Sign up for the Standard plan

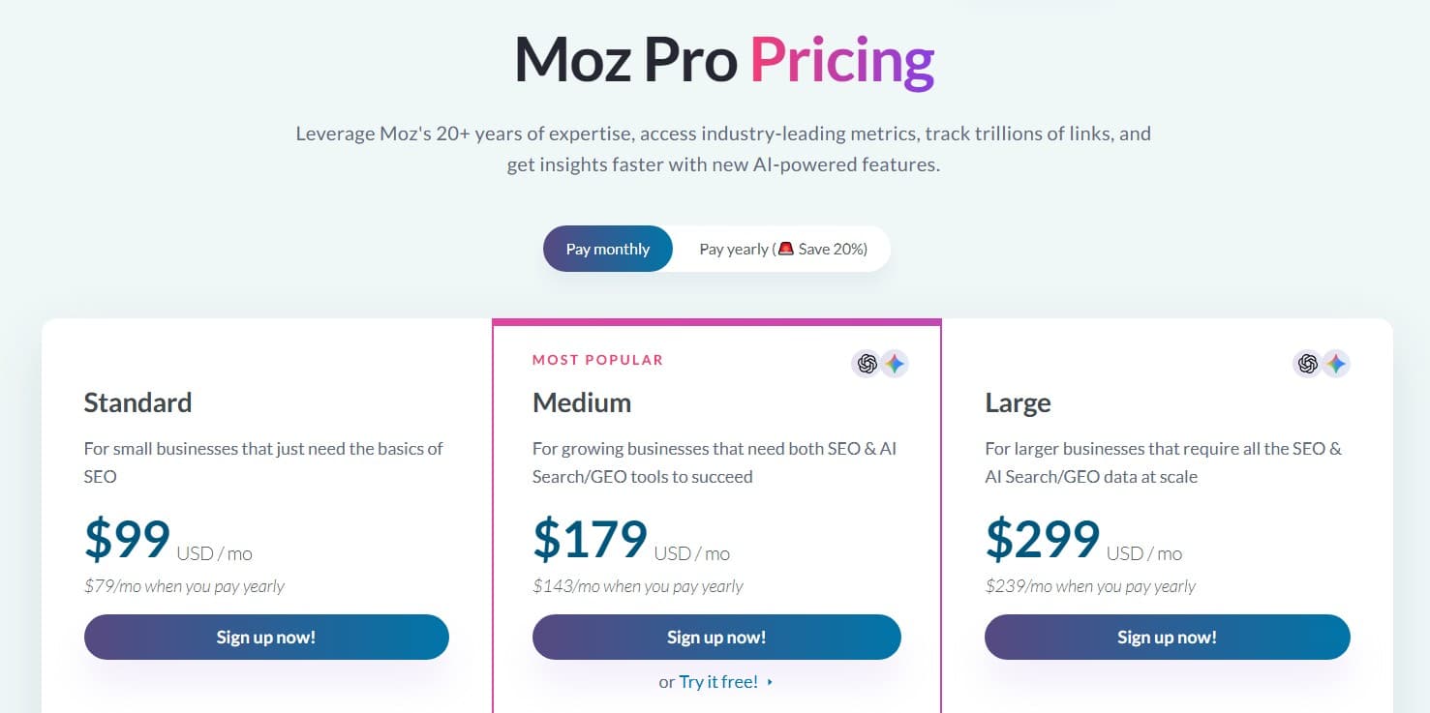tap(266, 637)
